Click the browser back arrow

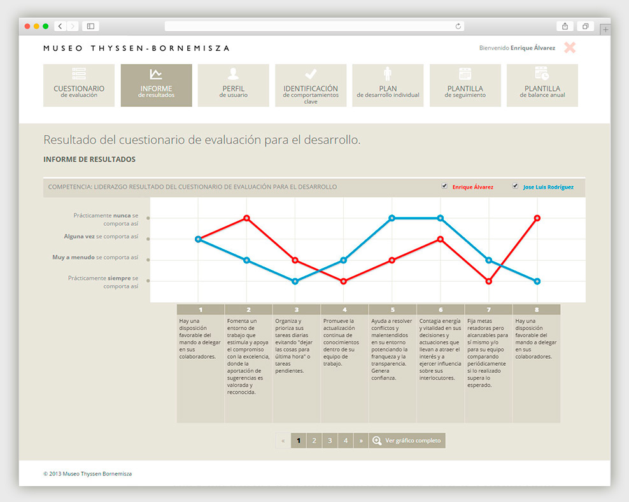[x=60, y=26]
